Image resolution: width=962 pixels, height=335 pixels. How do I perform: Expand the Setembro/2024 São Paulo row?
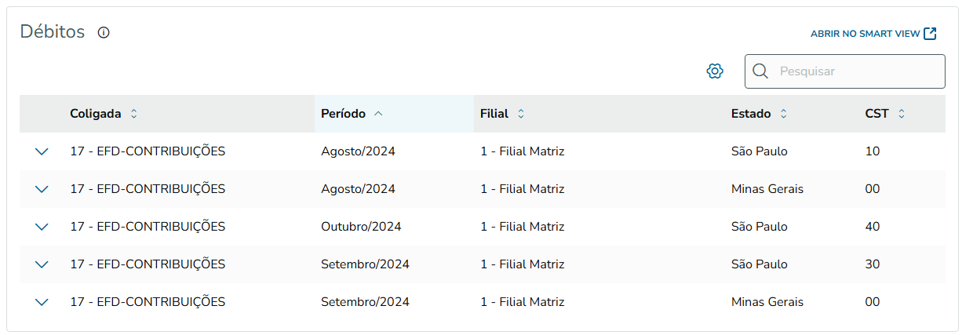tap(42, 264)
